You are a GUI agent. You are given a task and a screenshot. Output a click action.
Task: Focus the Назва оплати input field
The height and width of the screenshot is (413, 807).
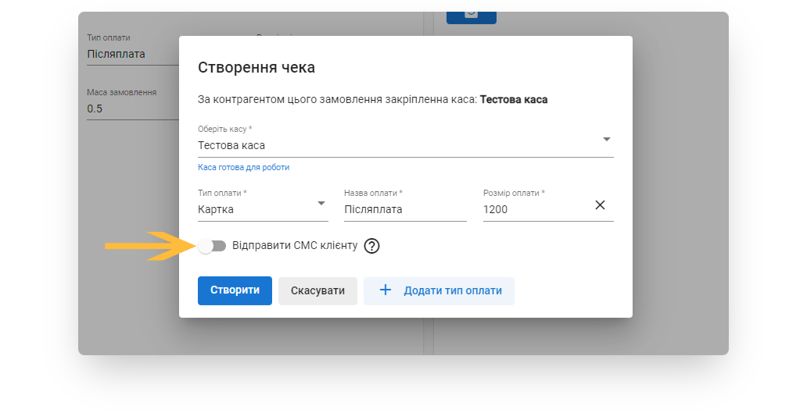point(404,209)
